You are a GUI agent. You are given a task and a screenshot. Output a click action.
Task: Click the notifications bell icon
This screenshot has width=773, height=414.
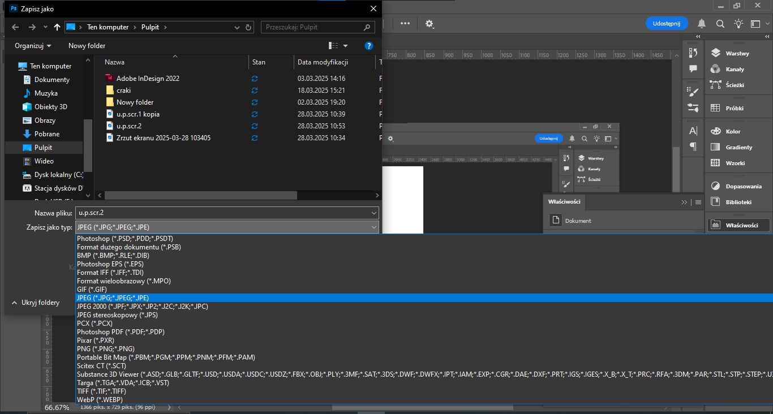click(x=702, y=24)
